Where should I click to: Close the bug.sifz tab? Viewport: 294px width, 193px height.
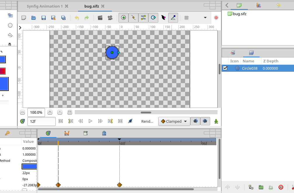pos(103,6)
